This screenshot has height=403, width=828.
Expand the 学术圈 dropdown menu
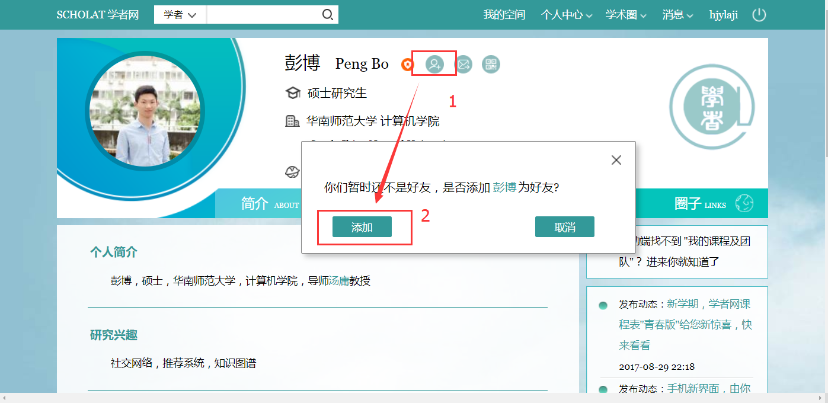tap(625, 15)
